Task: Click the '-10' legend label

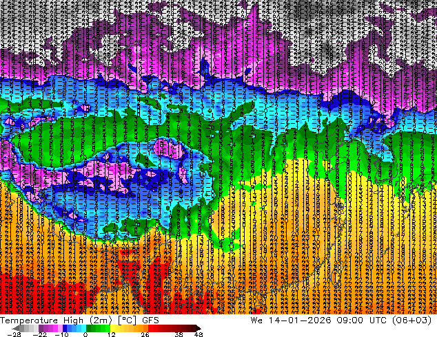Action: click(x=61, y=334)
